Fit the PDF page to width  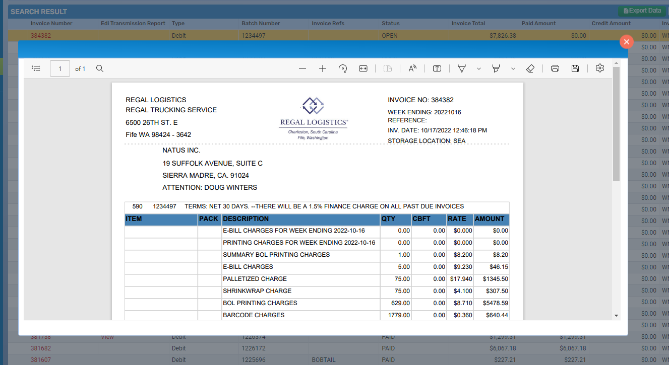click(x=363, y=68)
